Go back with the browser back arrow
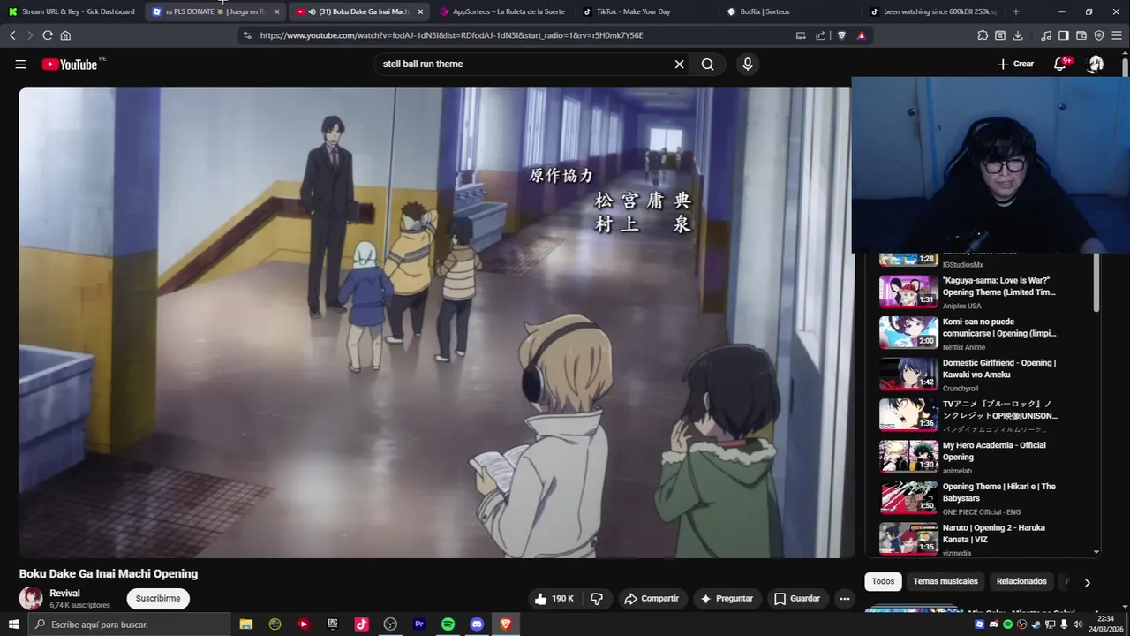Image resolution: width=1130 pixels, height=636 pixels. click(x=12, y=35)
